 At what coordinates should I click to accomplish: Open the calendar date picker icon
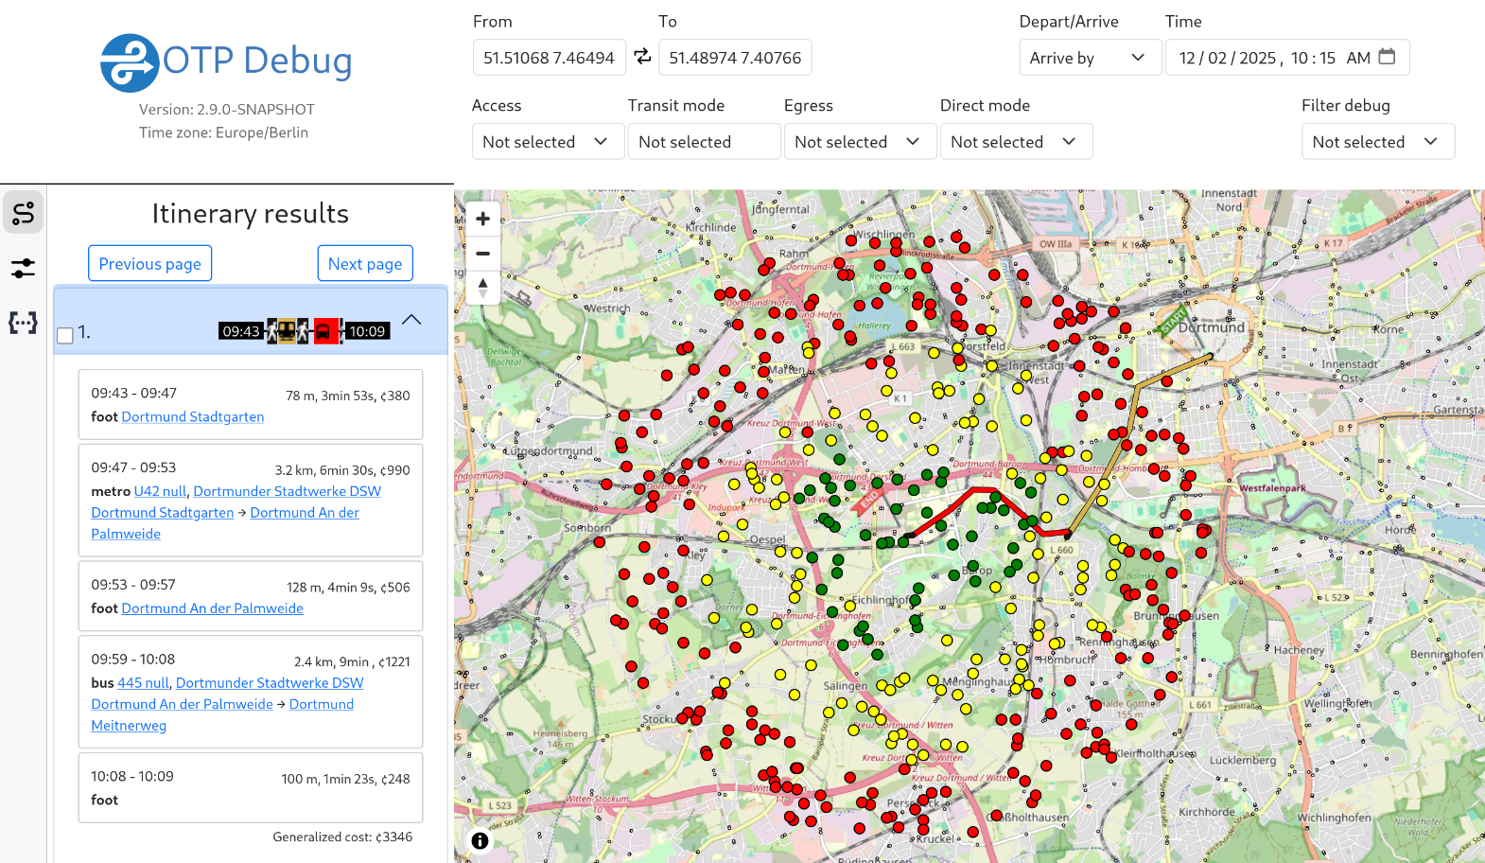(1387, 57)
